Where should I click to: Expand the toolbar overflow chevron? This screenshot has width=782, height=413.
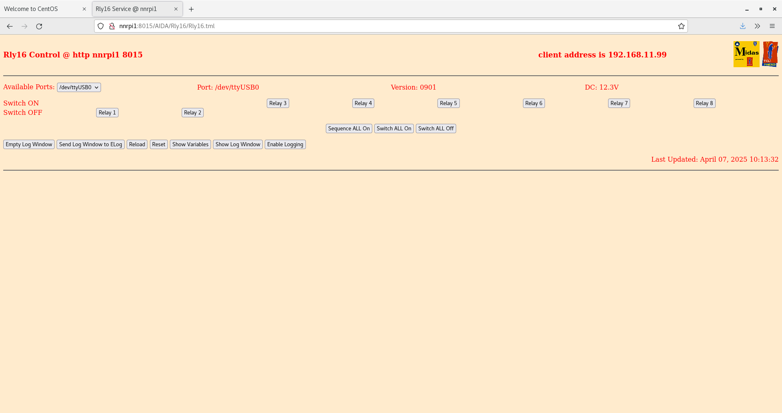tap(757, 26)
